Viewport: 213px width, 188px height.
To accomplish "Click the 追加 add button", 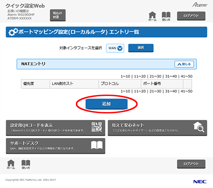I will (106, 104).
